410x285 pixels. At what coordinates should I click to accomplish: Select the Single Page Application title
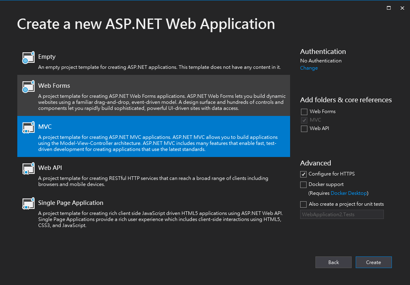coord(71,203)
